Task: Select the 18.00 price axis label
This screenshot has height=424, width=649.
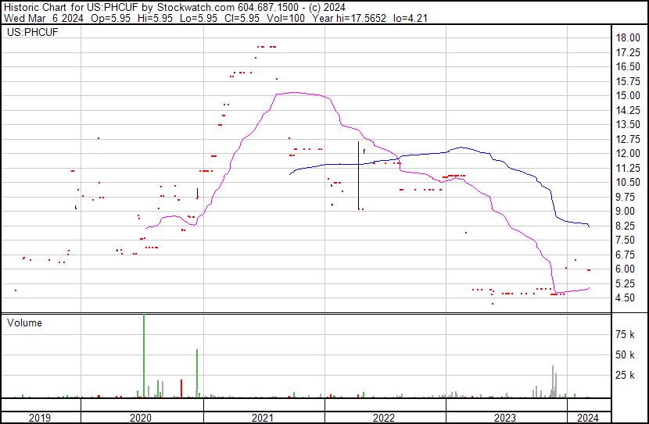Action: pyautogui.click(x=628, y=37)
